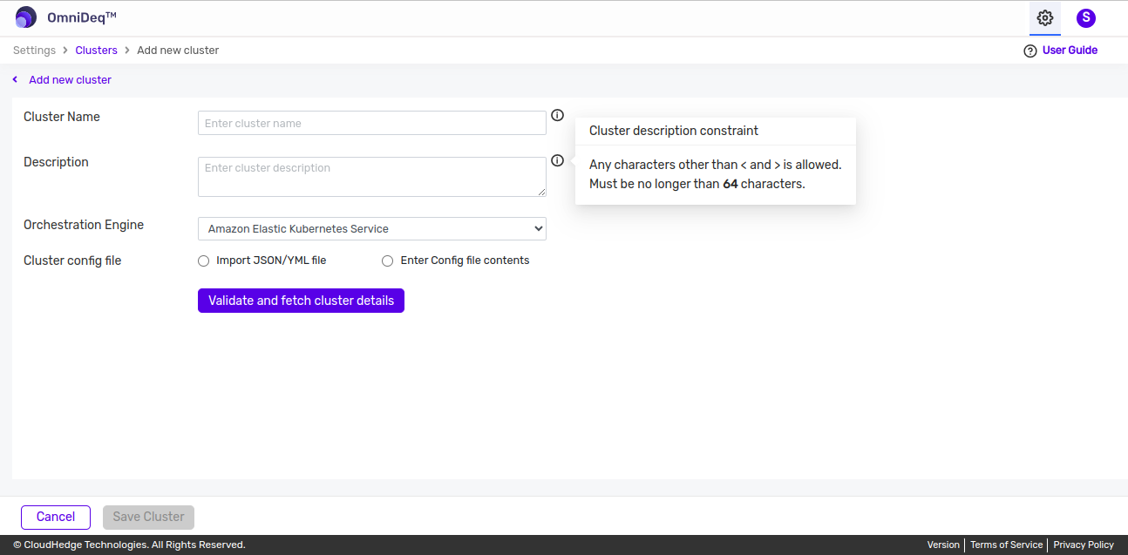The width and height of the screenshot is (1128, 555).
Task: Open the user avatar S menu
Action: pyautogui.click(x=1086, y=17)
